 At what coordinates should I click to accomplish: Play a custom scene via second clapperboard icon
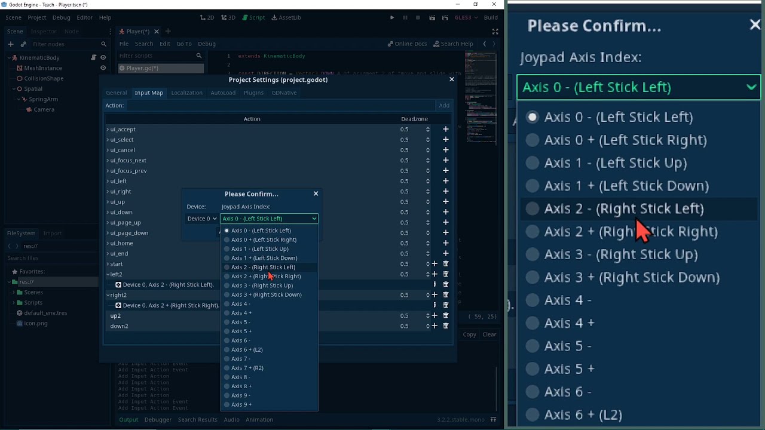446,17
